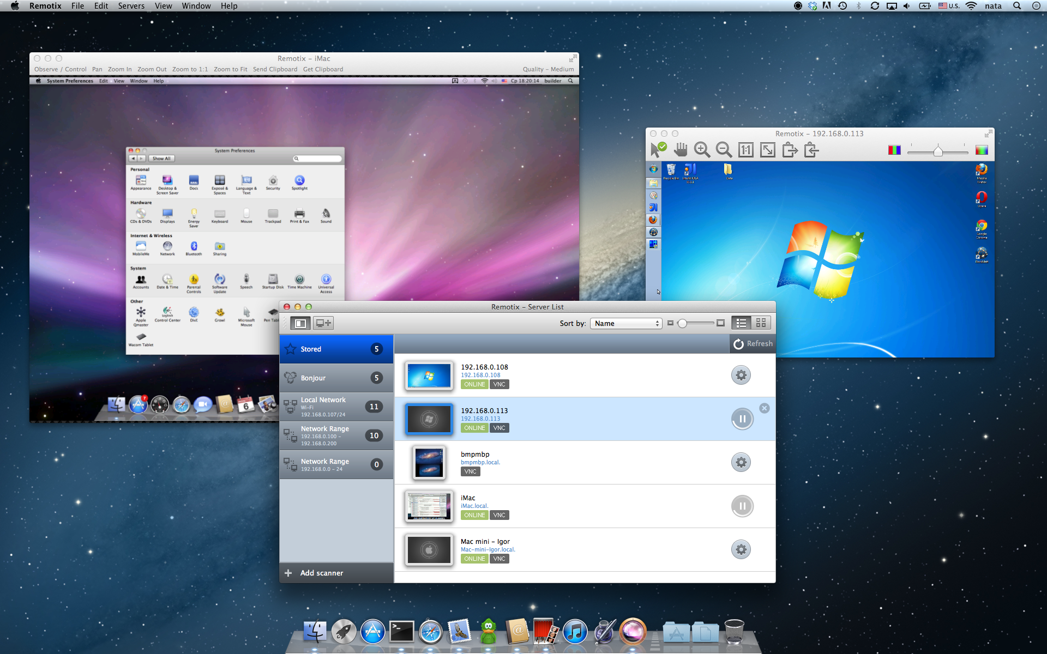The image size is (1047, 654).
Task: Switch Server List to grid view
Action: 761,323
